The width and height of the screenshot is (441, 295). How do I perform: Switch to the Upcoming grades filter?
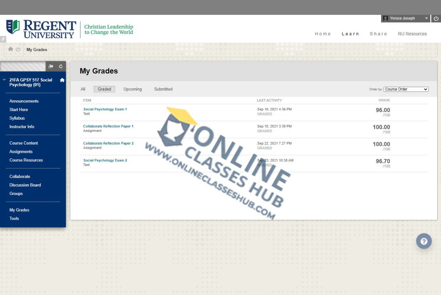[133, 89]
